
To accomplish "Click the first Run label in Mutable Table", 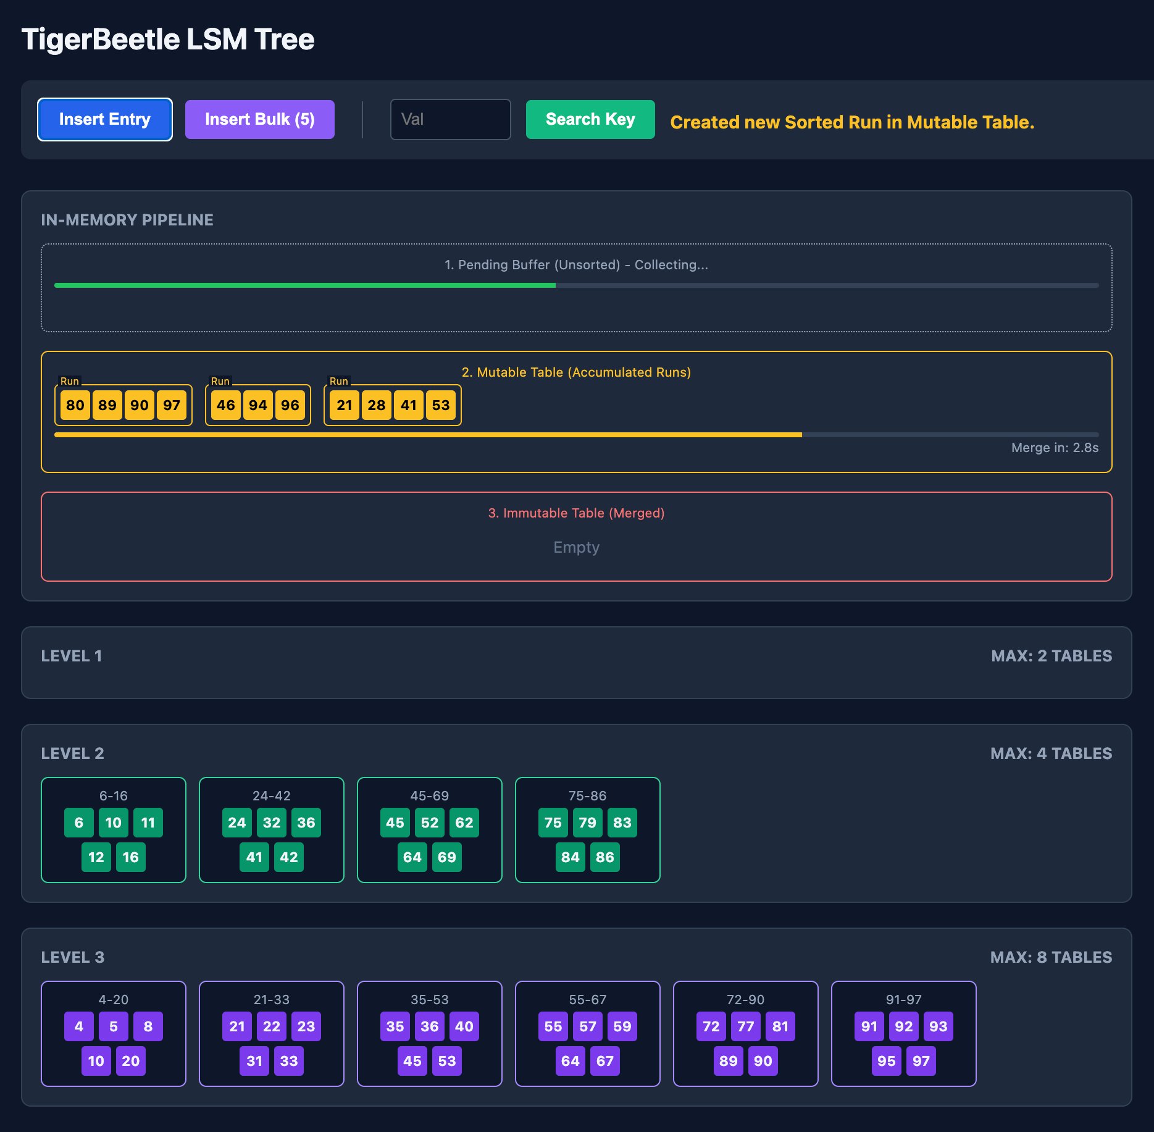I will click(69, 382).
